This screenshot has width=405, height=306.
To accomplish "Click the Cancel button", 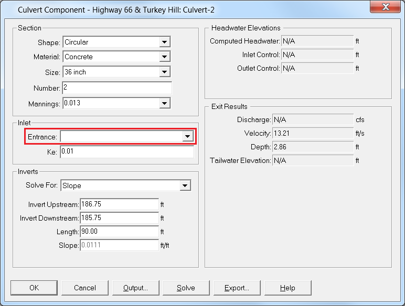I will coord(85,288).
